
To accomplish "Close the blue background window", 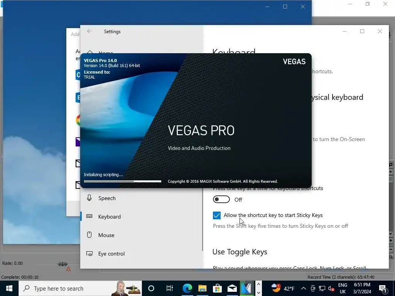I will (303, 7).
